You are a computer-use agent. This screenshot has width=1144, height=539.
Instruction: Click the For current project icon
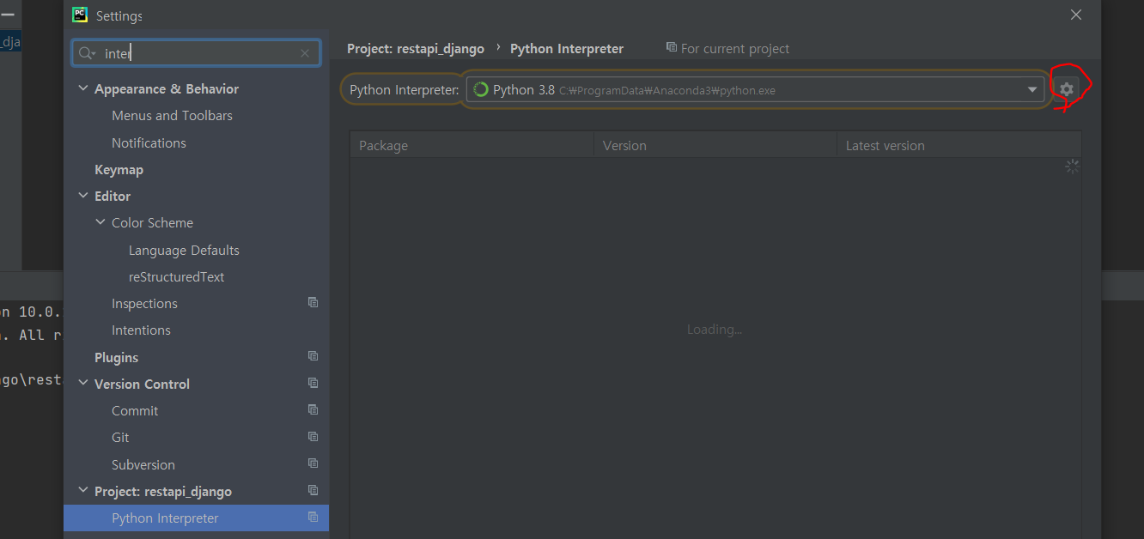672,48
